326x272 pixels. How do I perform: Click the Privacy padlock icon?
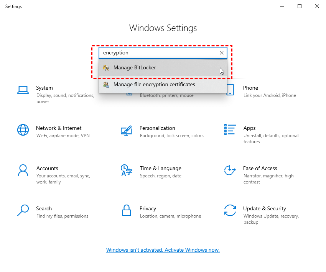click(126, 210)
